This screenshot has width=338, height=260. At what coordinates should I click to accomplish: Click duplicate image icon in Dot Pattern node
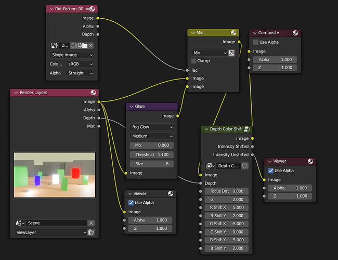[79, 45]
